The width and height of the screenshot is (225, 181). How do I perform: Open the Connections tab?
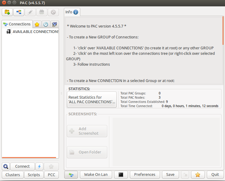(17, 24)
